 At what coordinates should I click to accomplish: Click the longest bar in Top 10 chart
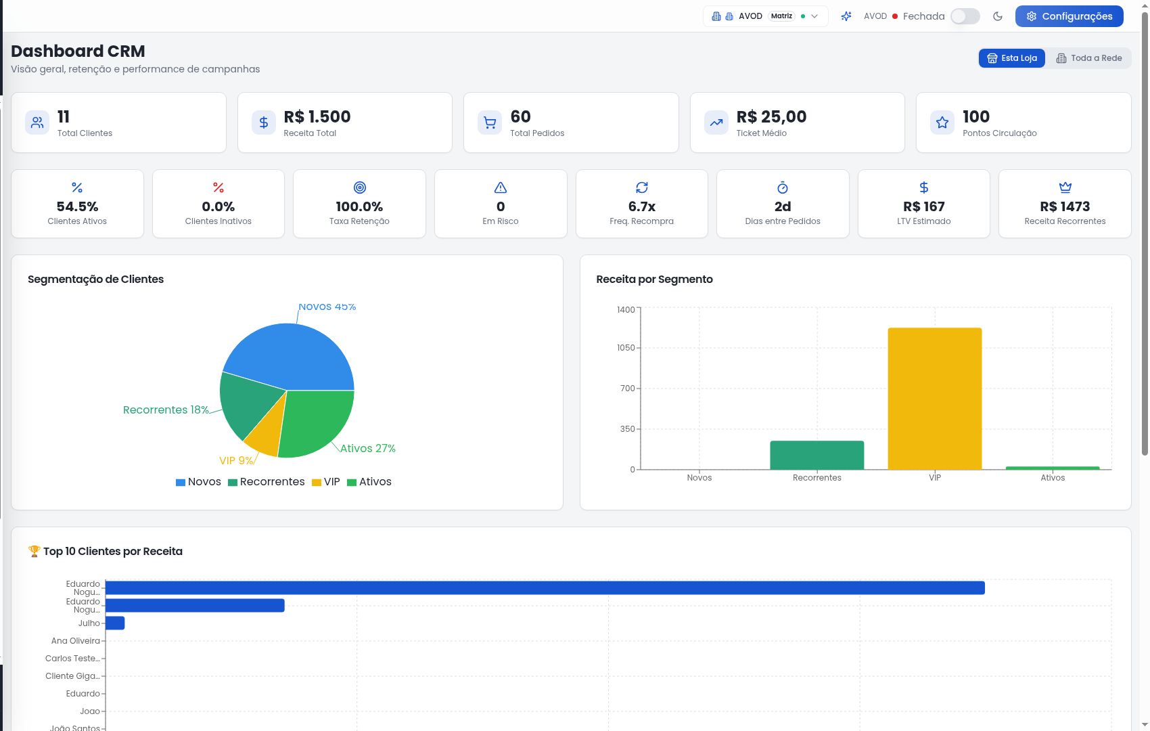pyautogui.click(x=545, y=588)
